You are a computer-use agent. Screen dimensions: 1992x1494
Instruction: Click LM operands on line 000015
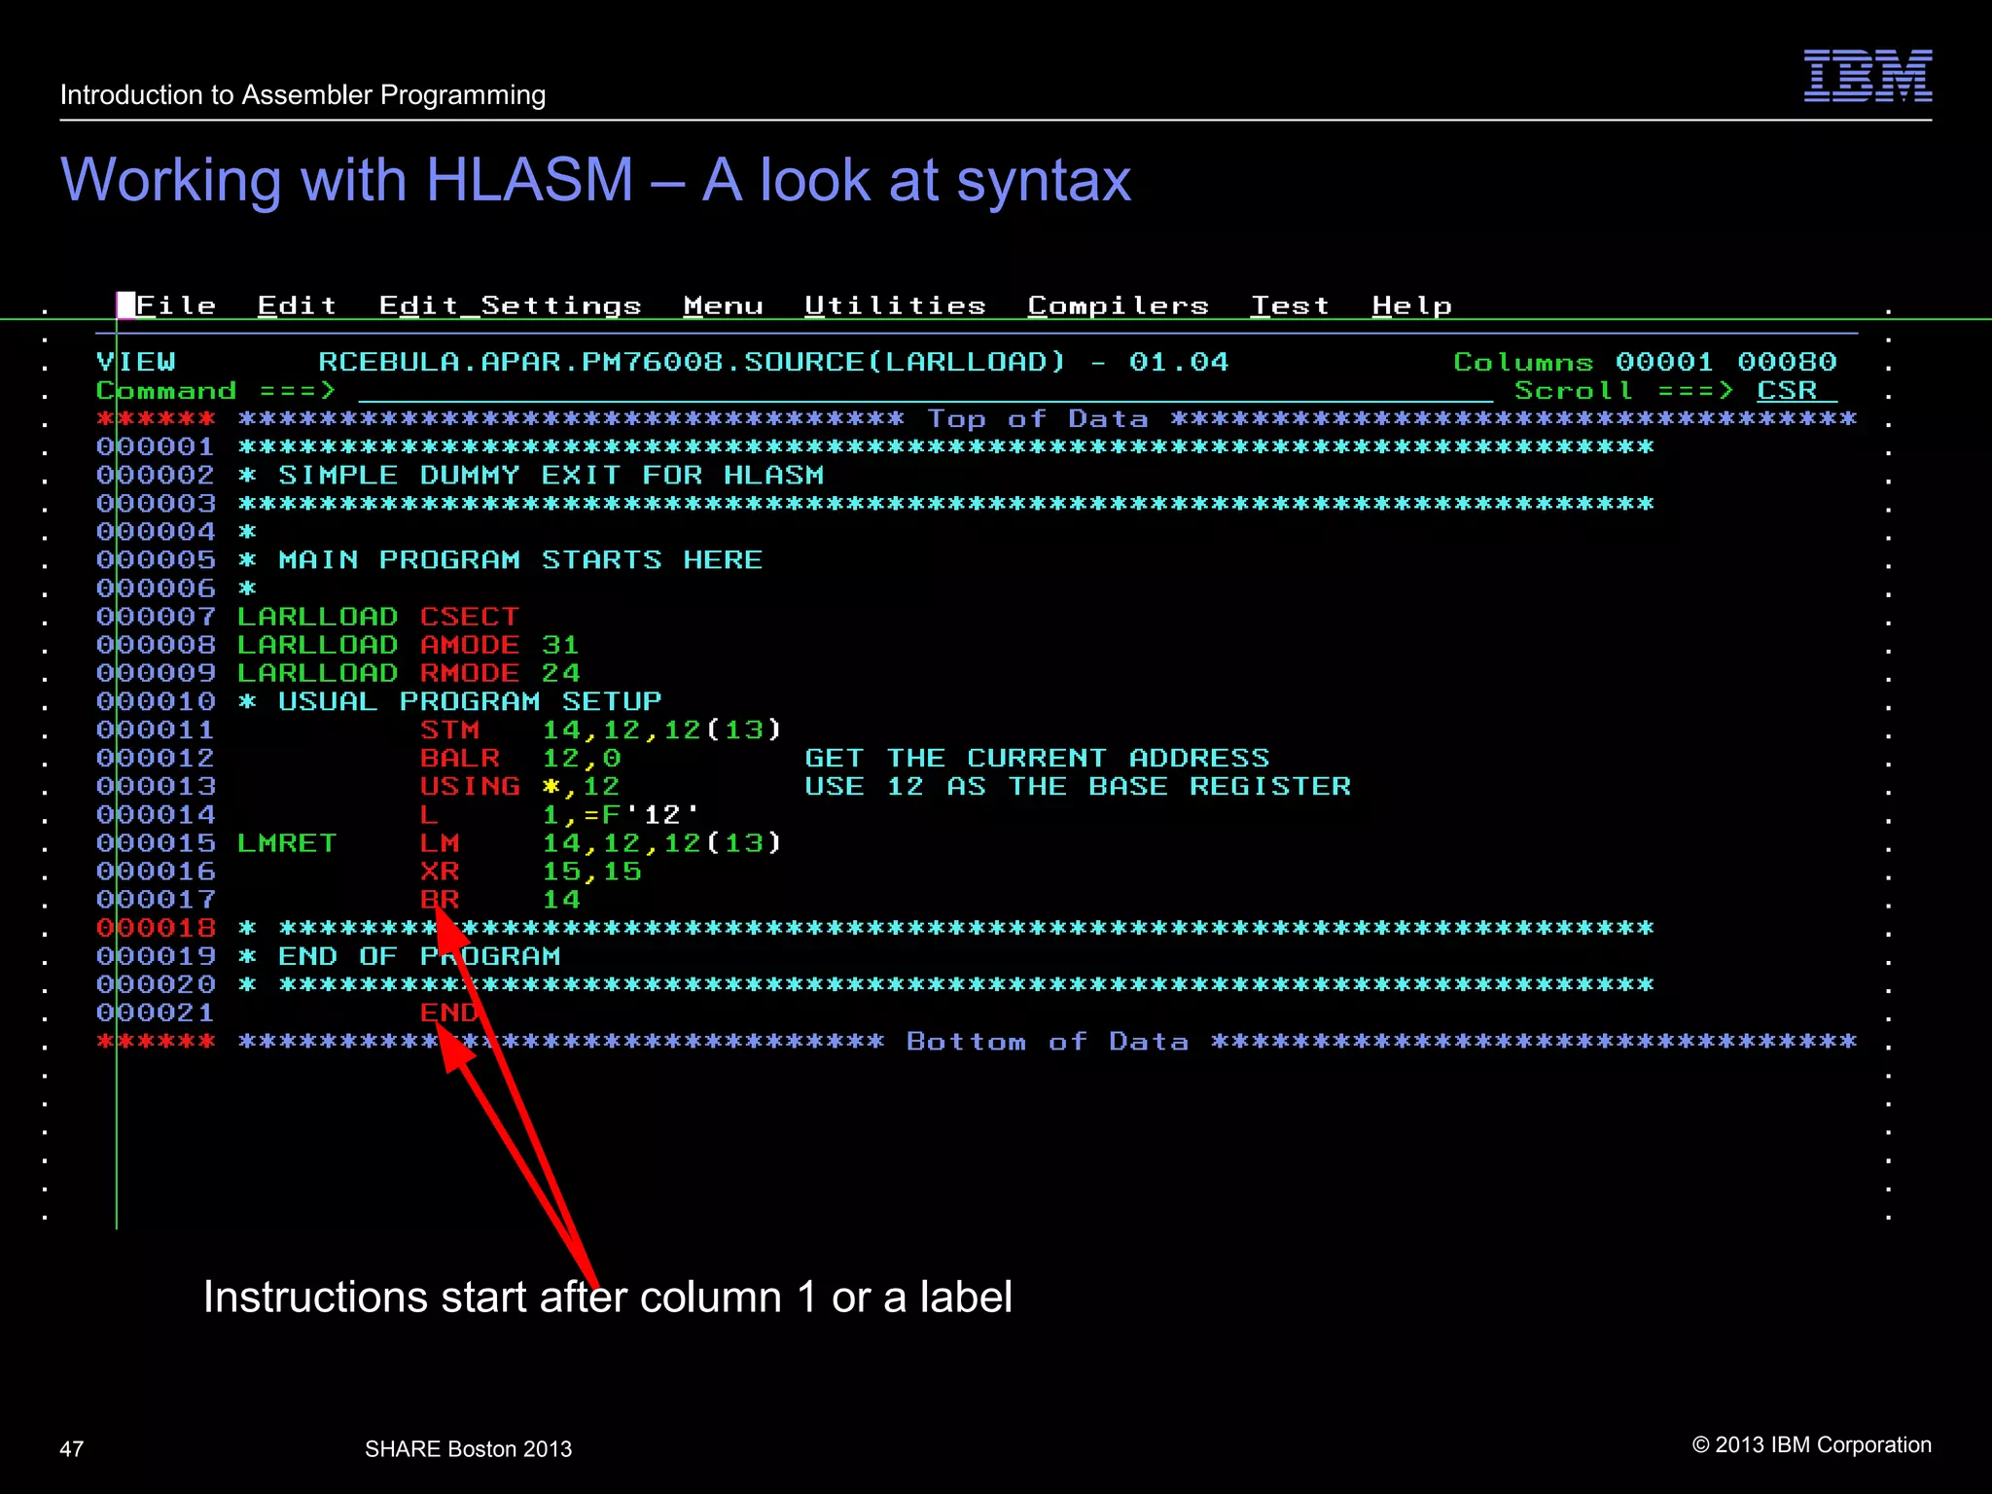pos(661,843)
